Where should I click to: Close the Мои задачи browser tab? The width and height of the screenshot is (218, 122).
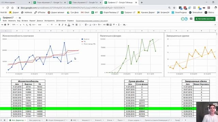click(x=29, y=2)
